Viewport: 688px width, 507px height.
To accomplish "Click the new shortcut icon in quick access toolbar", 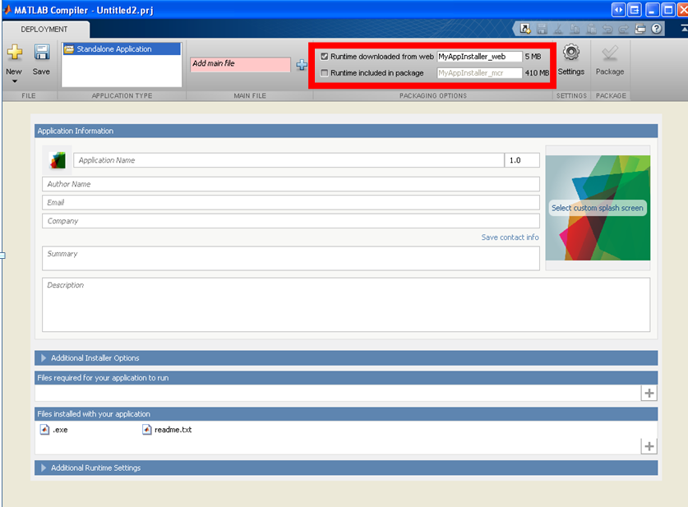I will [x=524, y=29].
